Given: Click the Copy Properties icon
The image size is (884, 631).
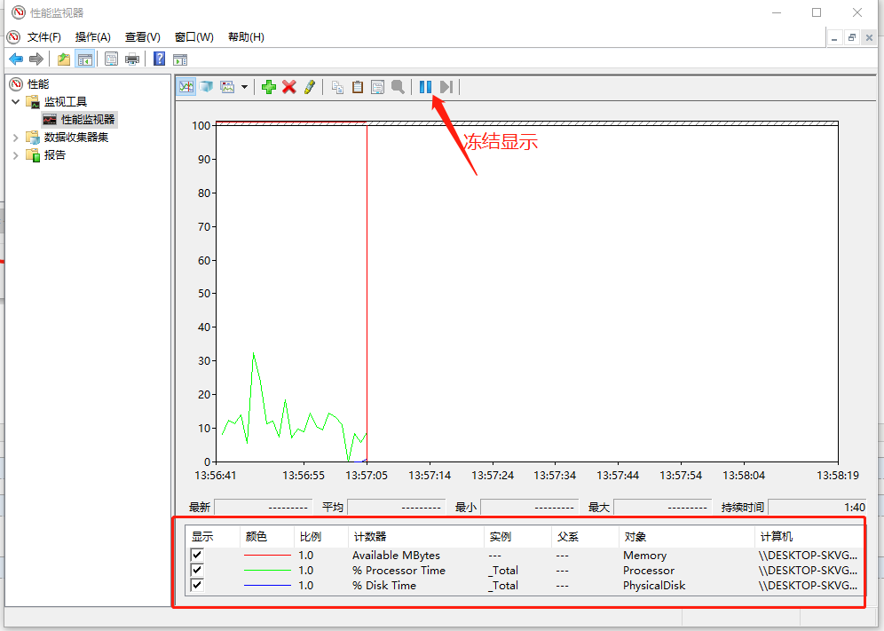Looking at the screenshot, I should coord(337,87).
